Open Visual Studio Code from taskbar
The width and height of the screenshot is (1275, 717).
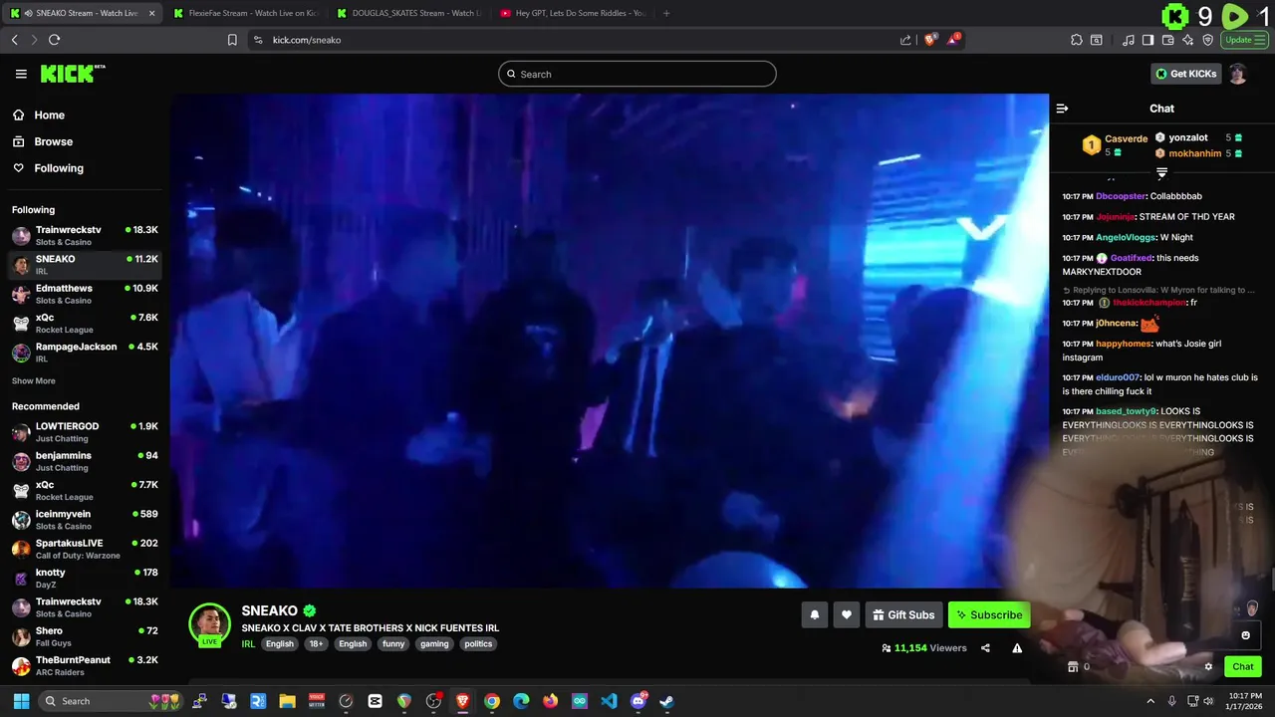point(609,701)
